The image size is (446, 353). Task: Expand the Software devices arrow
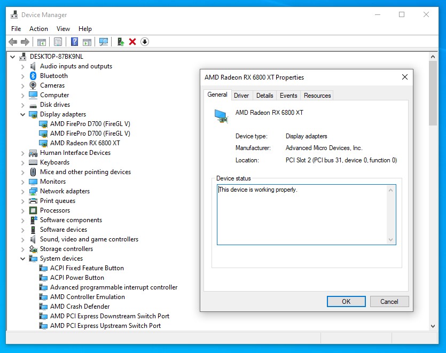click(x=23, y=230)
